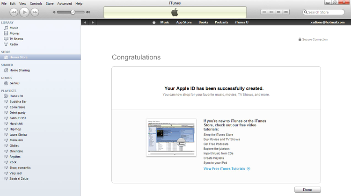Open the iTunes U tab

[x=242, y=22]
